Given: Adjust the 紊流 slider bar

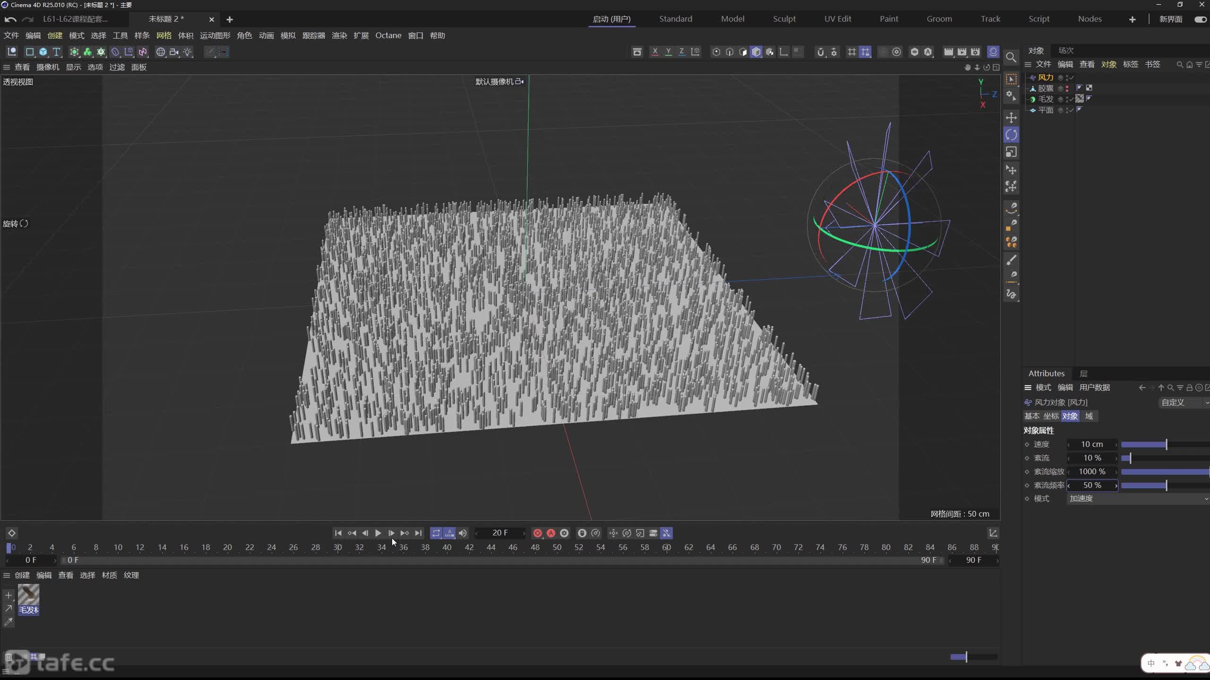Looking at the screenshot, I should tap(1165, 458).
